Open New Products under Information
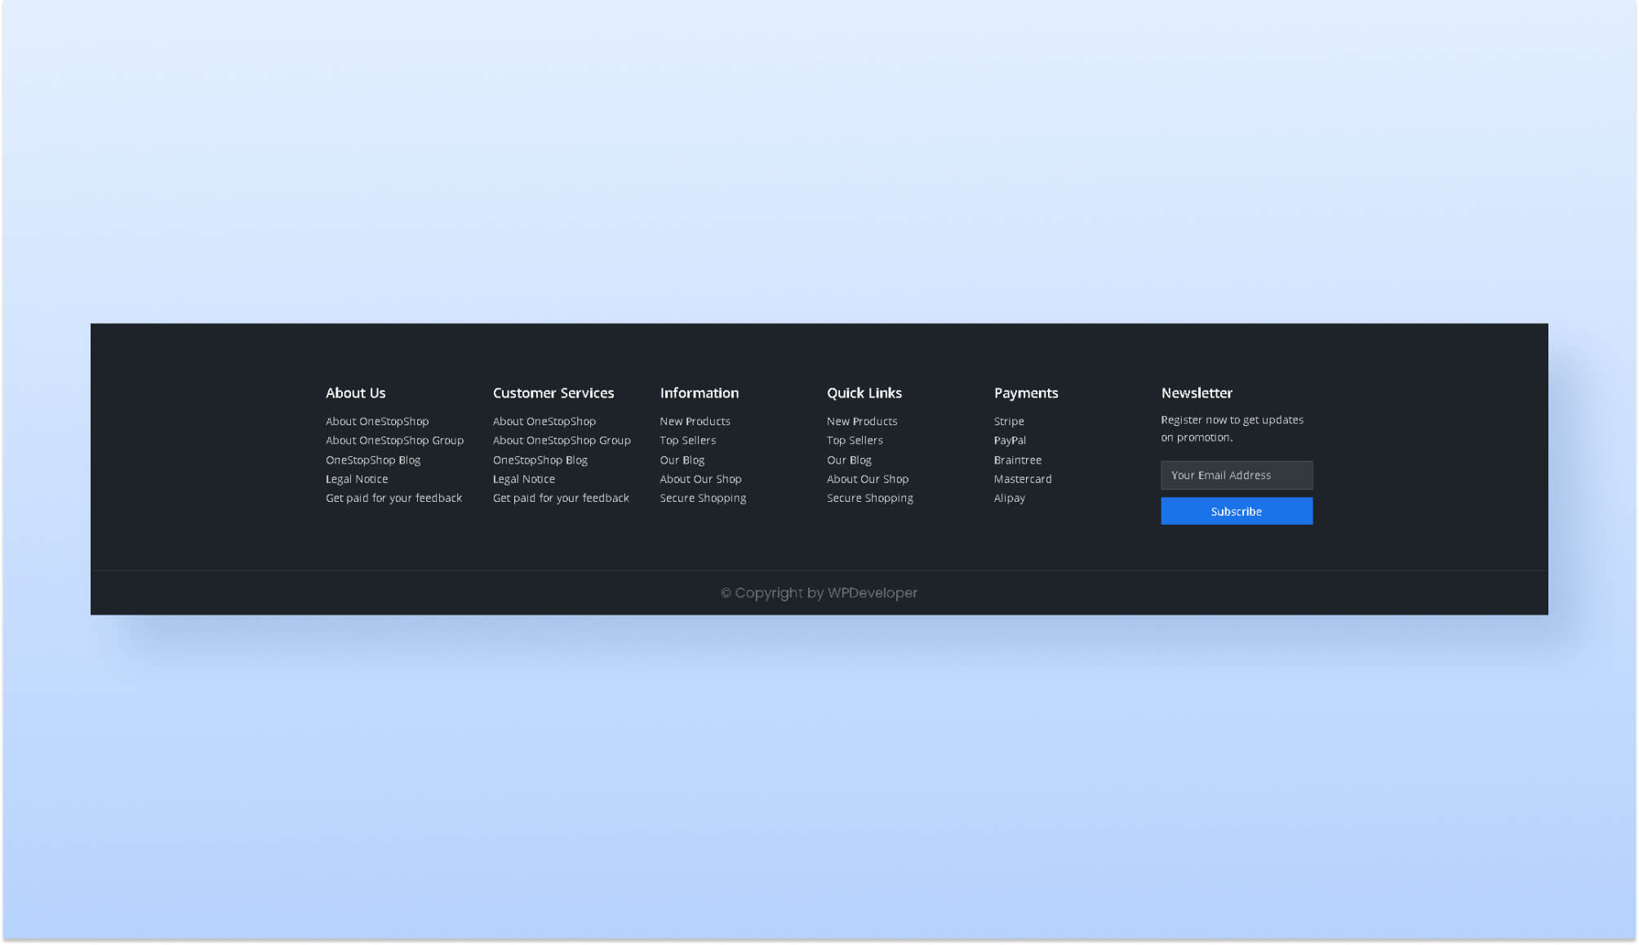The height and width of the screenshot is (945, 1639). [695, 421]
